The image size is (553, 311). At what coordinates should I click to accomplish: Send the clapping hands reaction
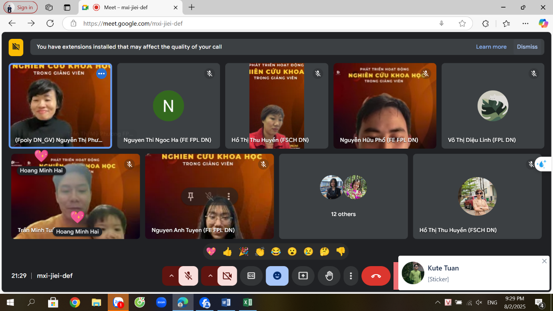click(x=260, y=252)
